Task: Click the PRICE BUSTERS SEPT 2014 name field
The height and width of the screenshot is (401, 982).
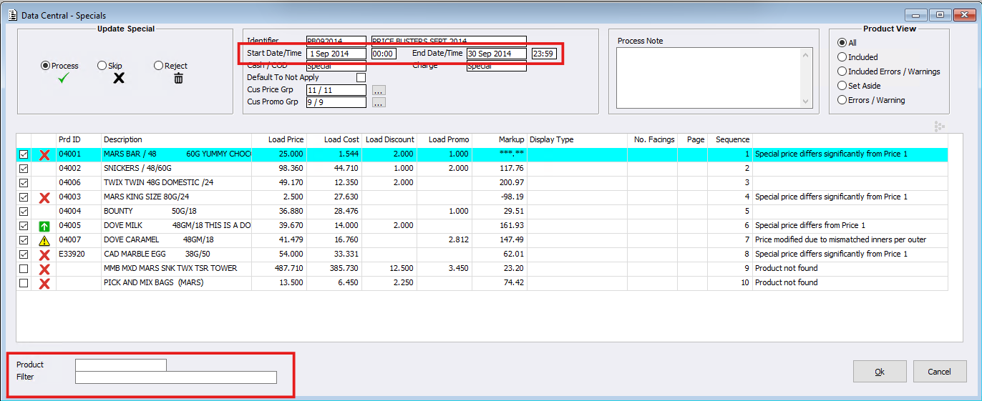Action: (x=449, y=41)
